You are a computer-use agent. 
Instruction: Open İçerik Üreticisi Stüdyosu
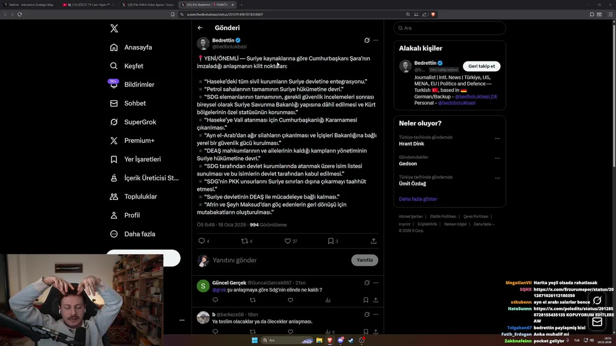(144, 178)
